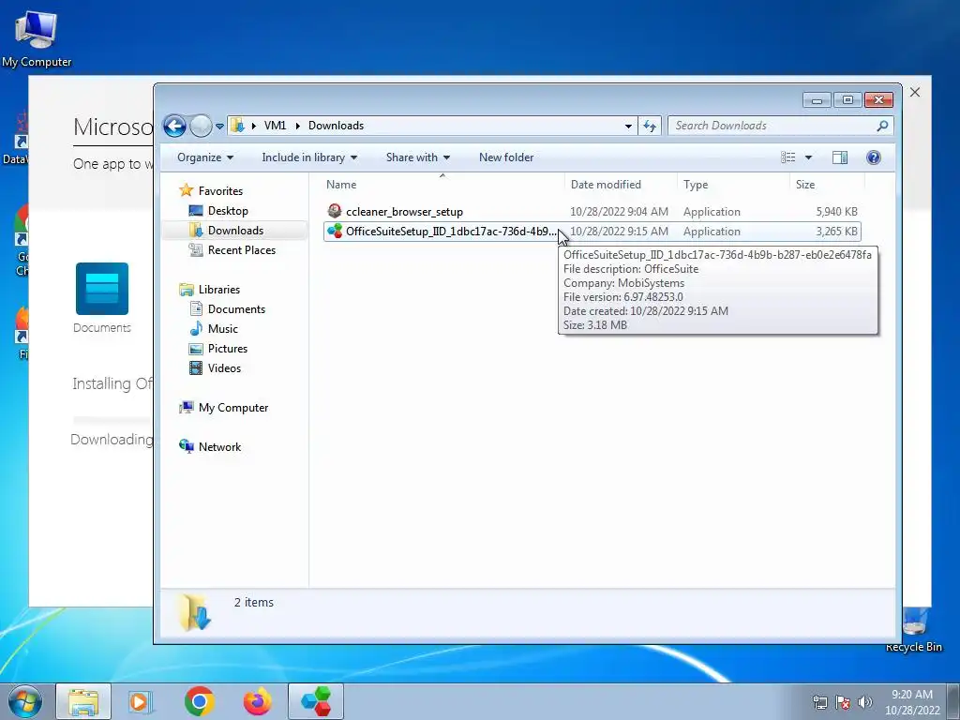Viewport: 960px width, 720px height.
Task: Open Windows Media Player from taskbar
Action: tap(141, 701)
